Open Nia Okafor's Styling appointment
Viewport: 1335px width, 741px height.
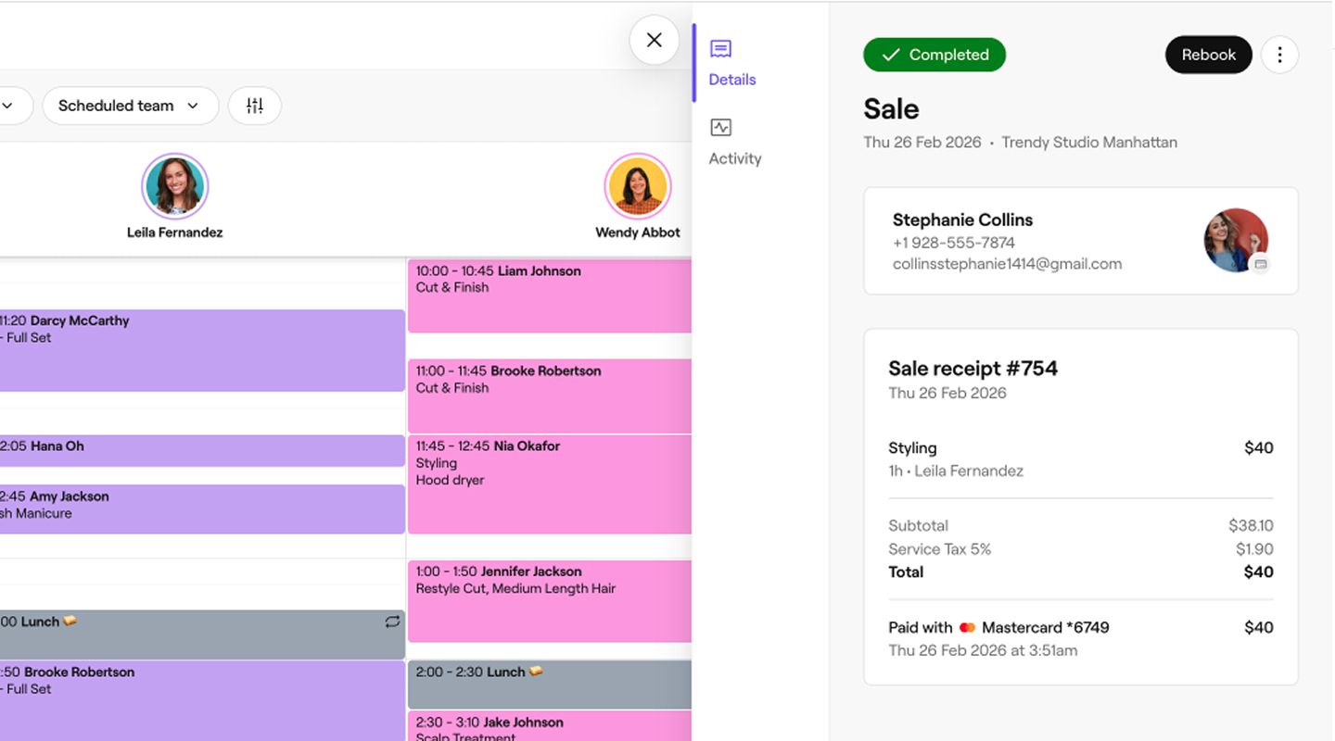[549, 484]
